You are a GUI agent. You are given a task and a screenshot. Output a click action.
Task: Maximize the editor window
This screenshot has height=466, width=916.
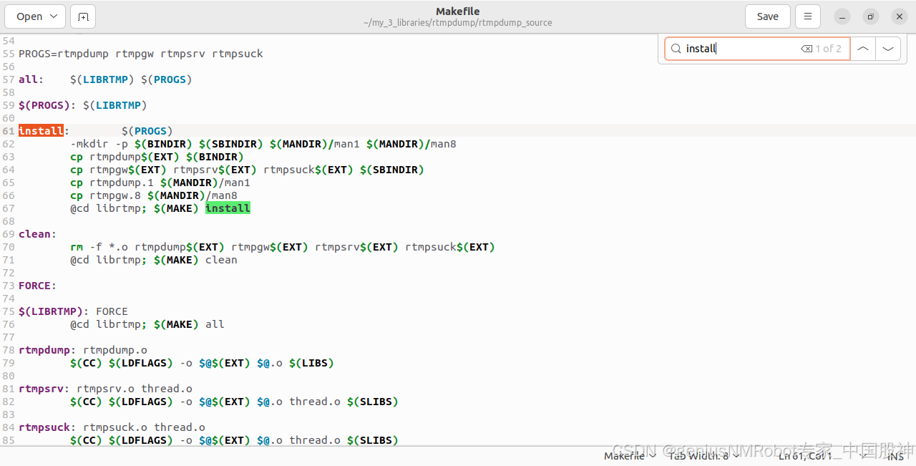(871, 16)
